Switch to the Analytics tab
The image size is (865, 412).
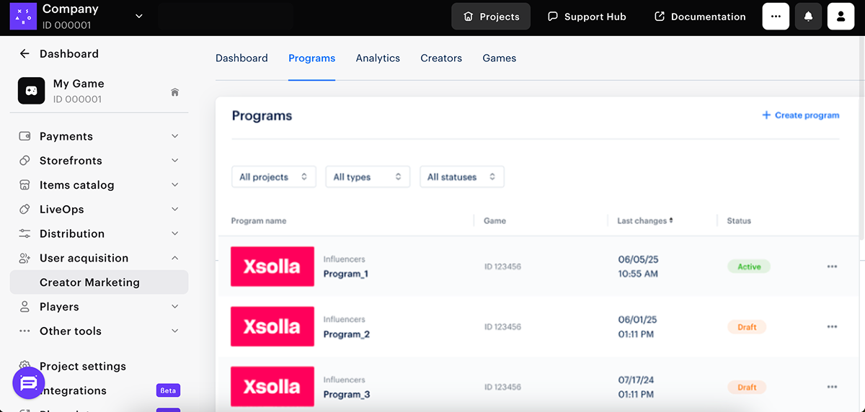[378, 58]
